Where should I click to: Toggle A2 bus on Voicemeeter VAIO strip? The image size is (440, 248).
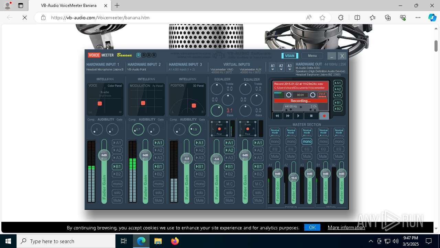pos(229,150)
